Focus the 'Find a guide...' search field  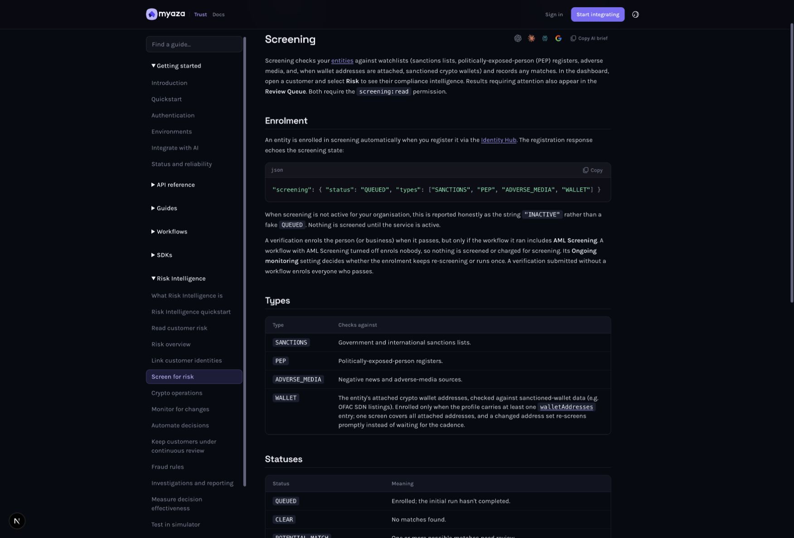pyautogui.click(x=194, y=44)
